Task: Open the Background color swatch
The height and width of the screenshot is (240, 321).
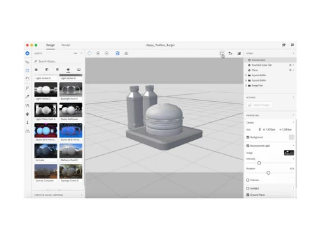Action: (x=291, y=137)
